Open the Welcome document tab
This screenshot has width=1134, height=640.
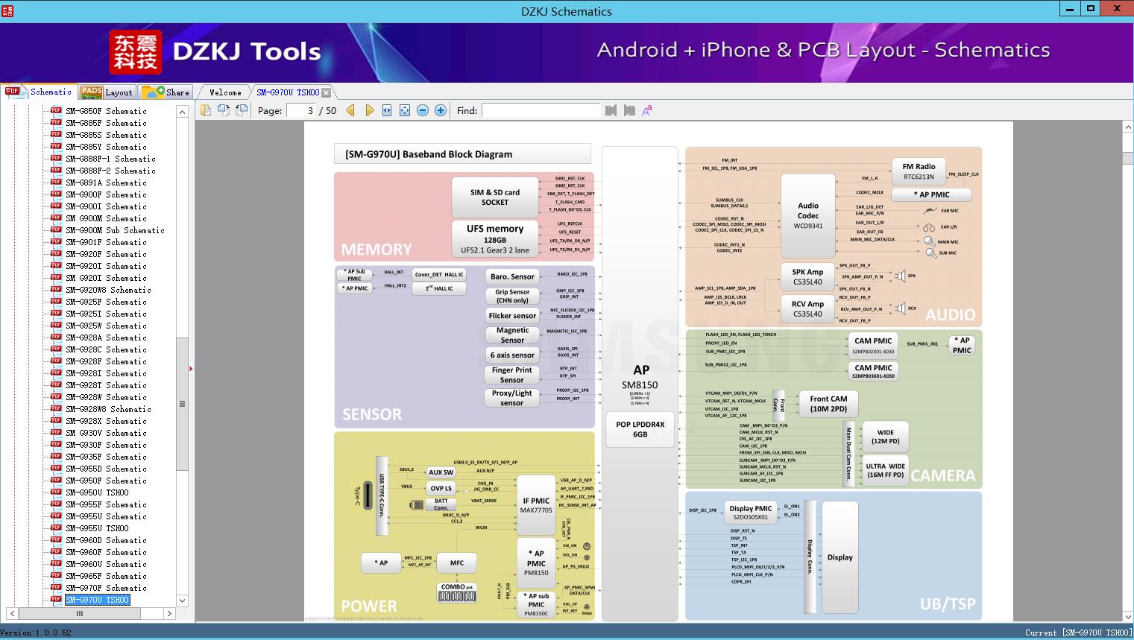[225, 92]
